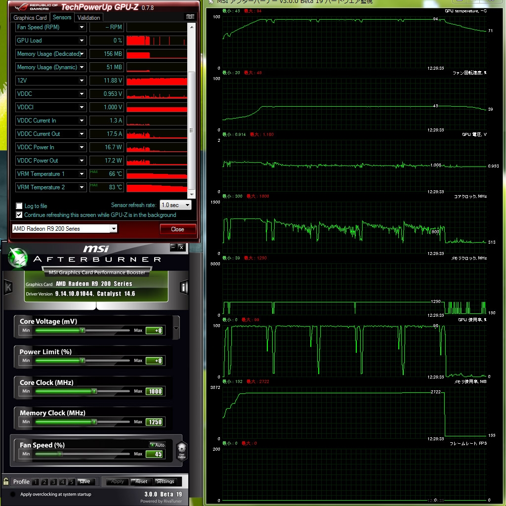Image resolution: width=506 pixels, height=506 pixels.
Task: Select Afterburner profile slot 1
Action: pos(36,482)
